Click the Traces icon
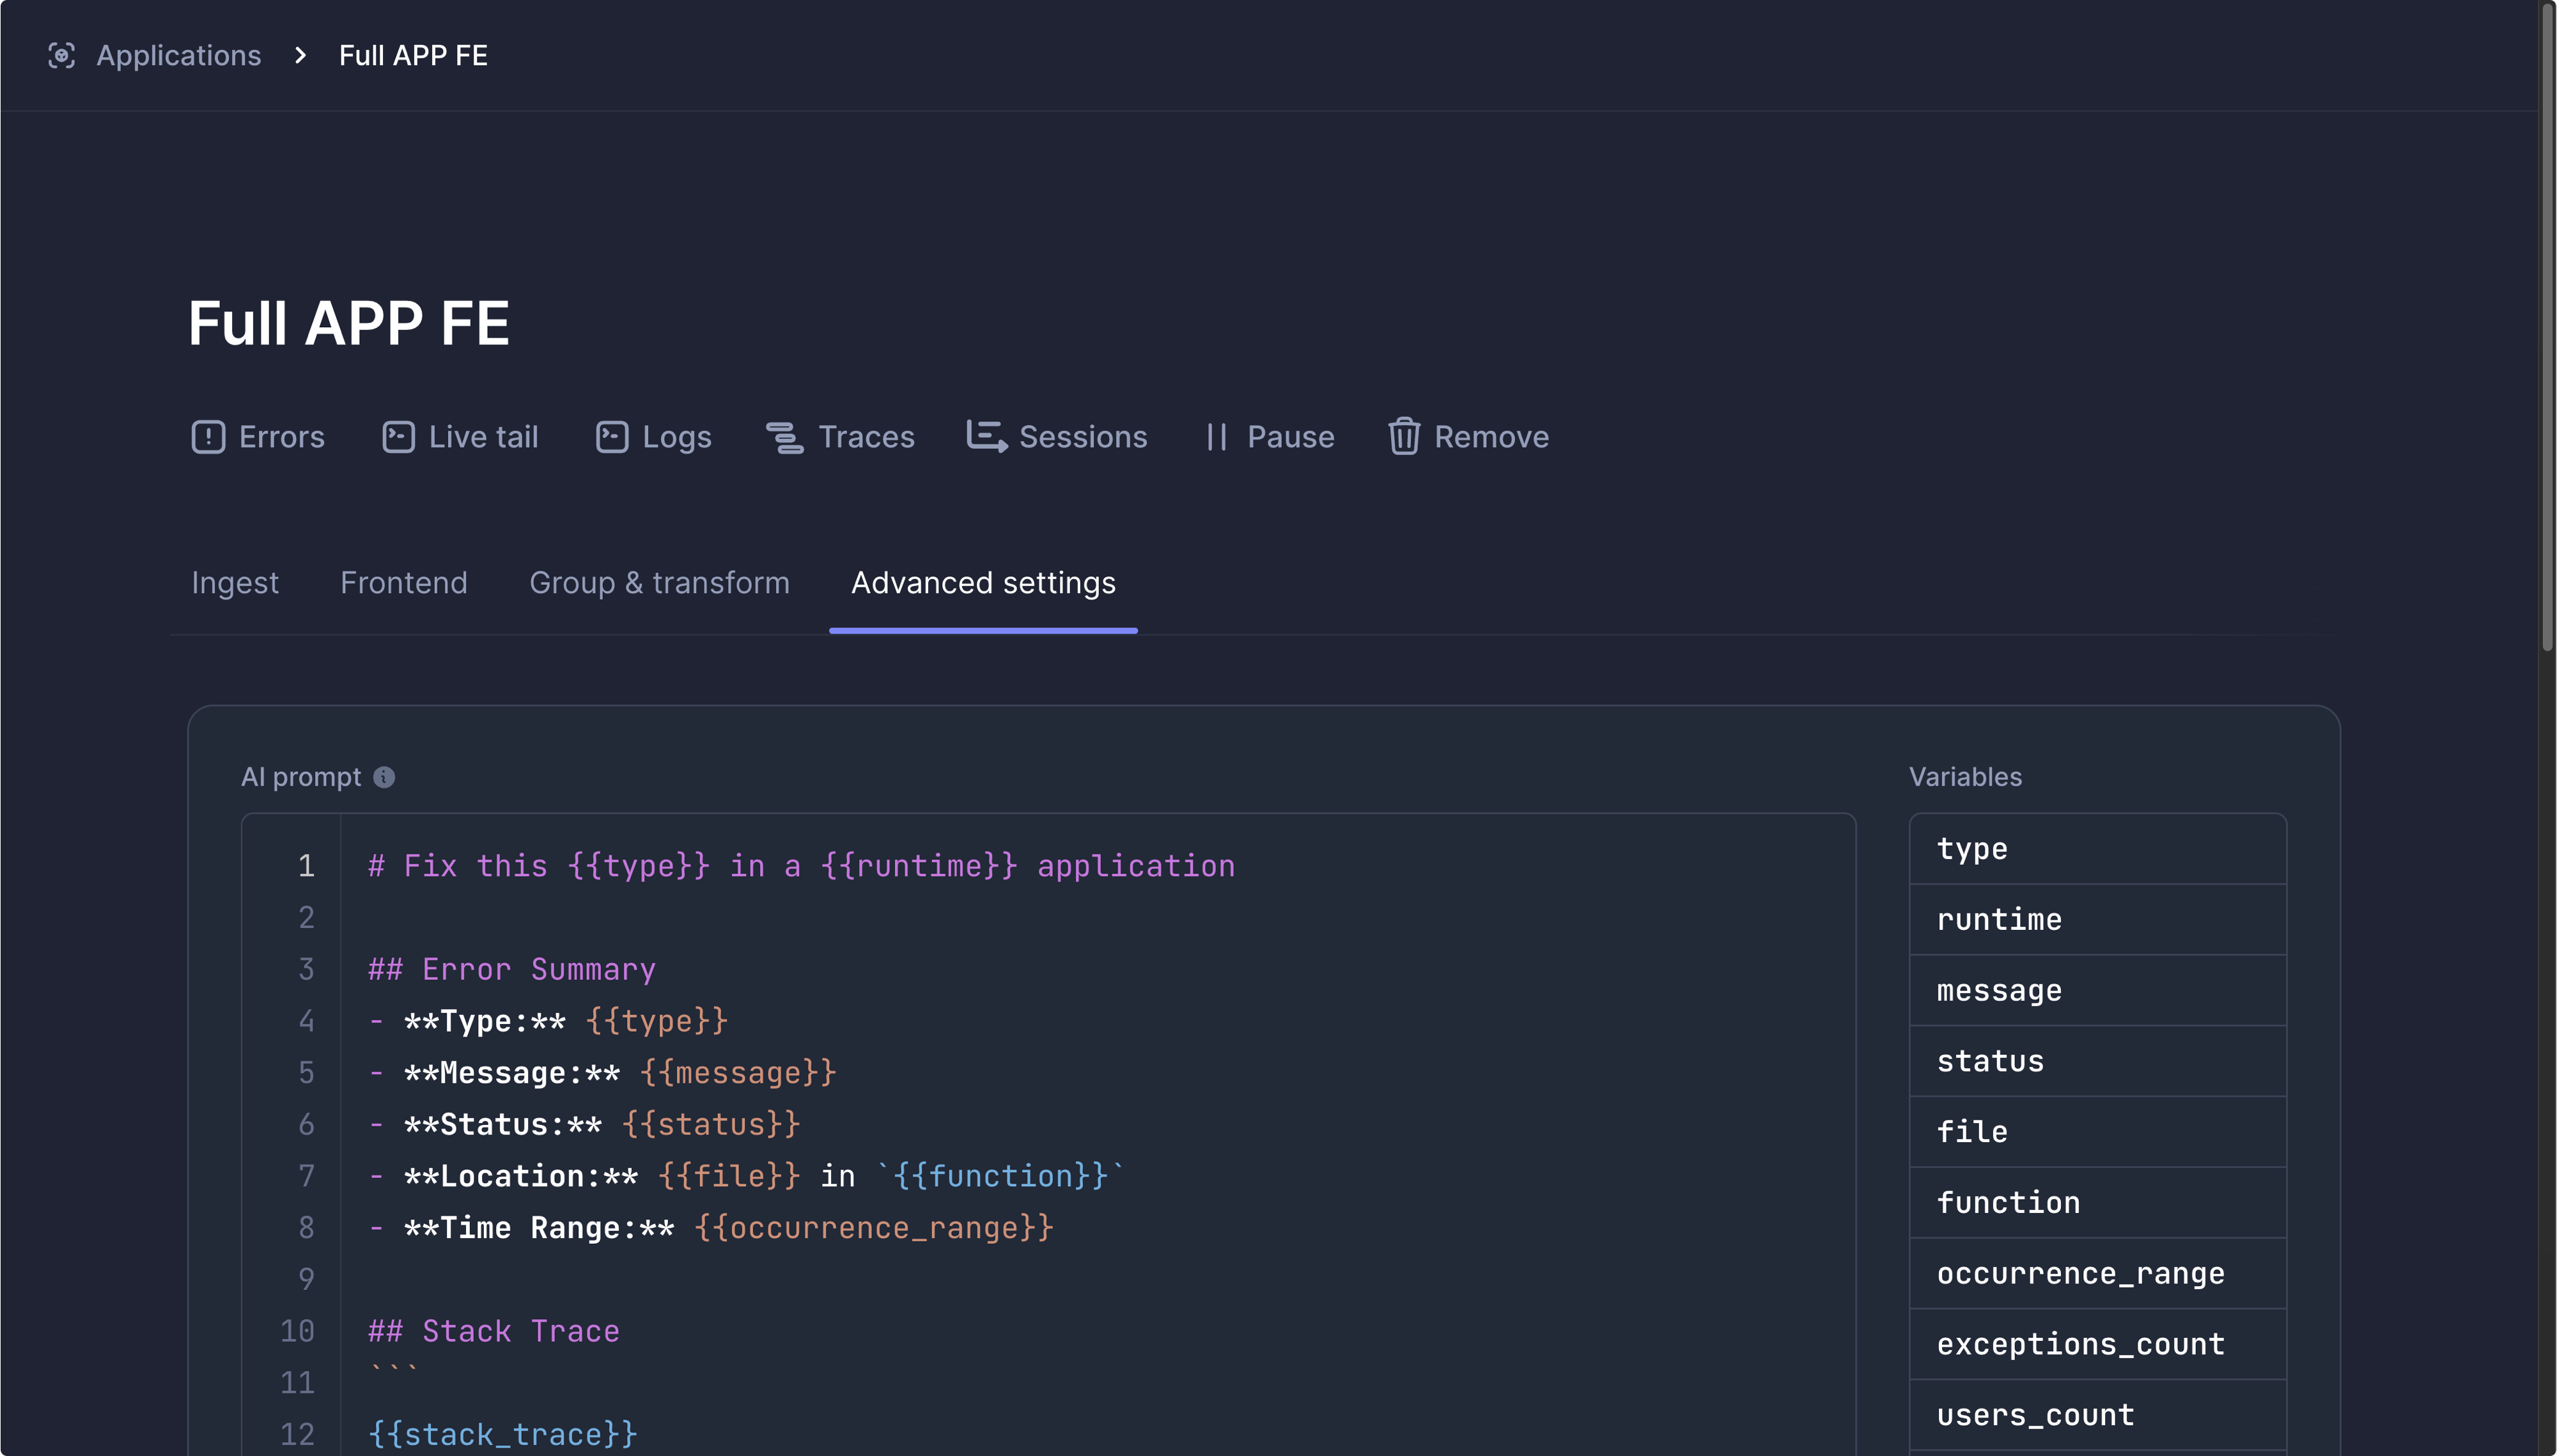This screenshot has width=2557, height=1456. (785, 437)
